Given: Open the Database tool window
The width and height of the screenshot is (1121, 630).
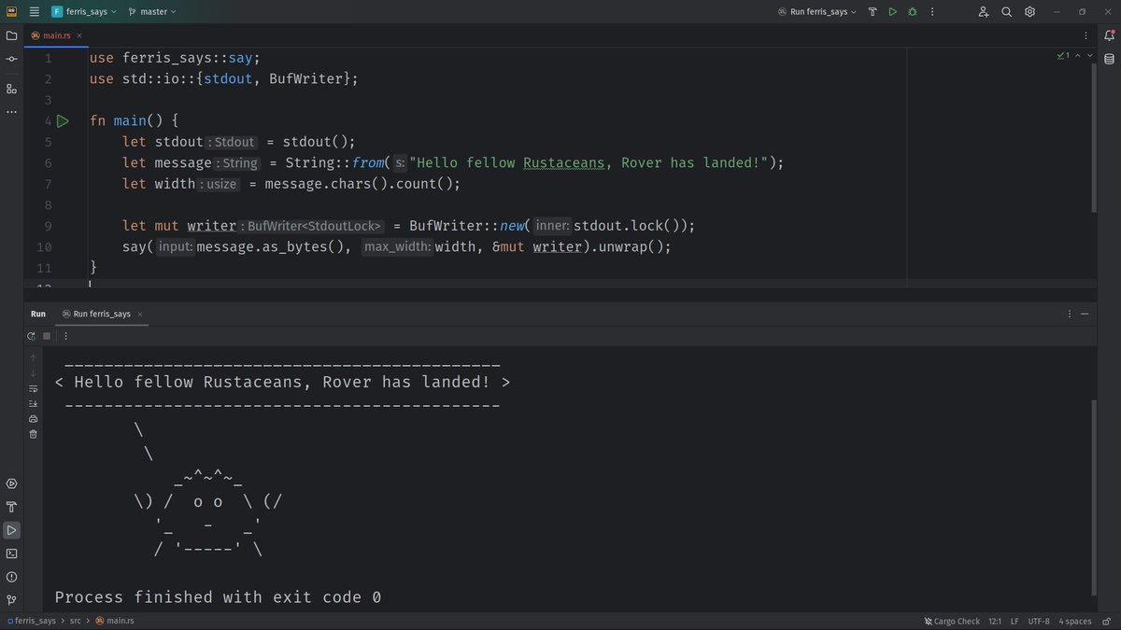Looking at the screenshot, I should (1109, 59).
